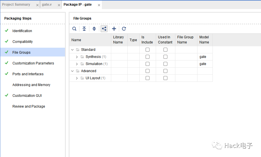The width and height of the screenshot is (261, 157).
Task: Expand the Simulation group chevron
Action: [77, 64]
